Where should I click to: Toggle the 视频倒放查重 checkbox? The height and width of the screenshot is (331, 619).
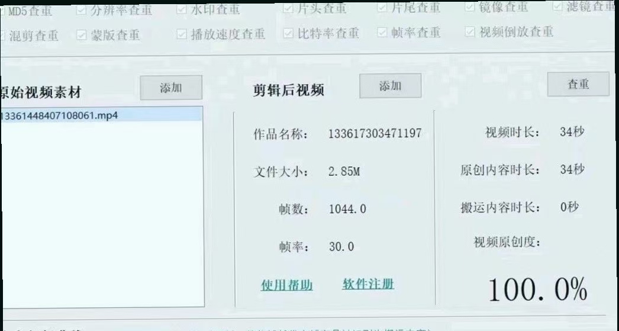pyautogui.click(x=470, y=31)
